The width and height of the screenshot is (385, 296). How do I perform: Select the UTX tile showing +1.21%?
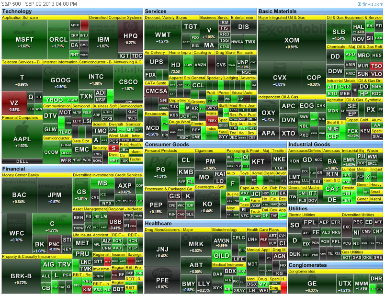345,284
